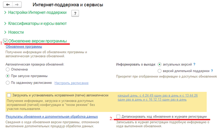Open 'Настроить расписание' link

[71, 83]
